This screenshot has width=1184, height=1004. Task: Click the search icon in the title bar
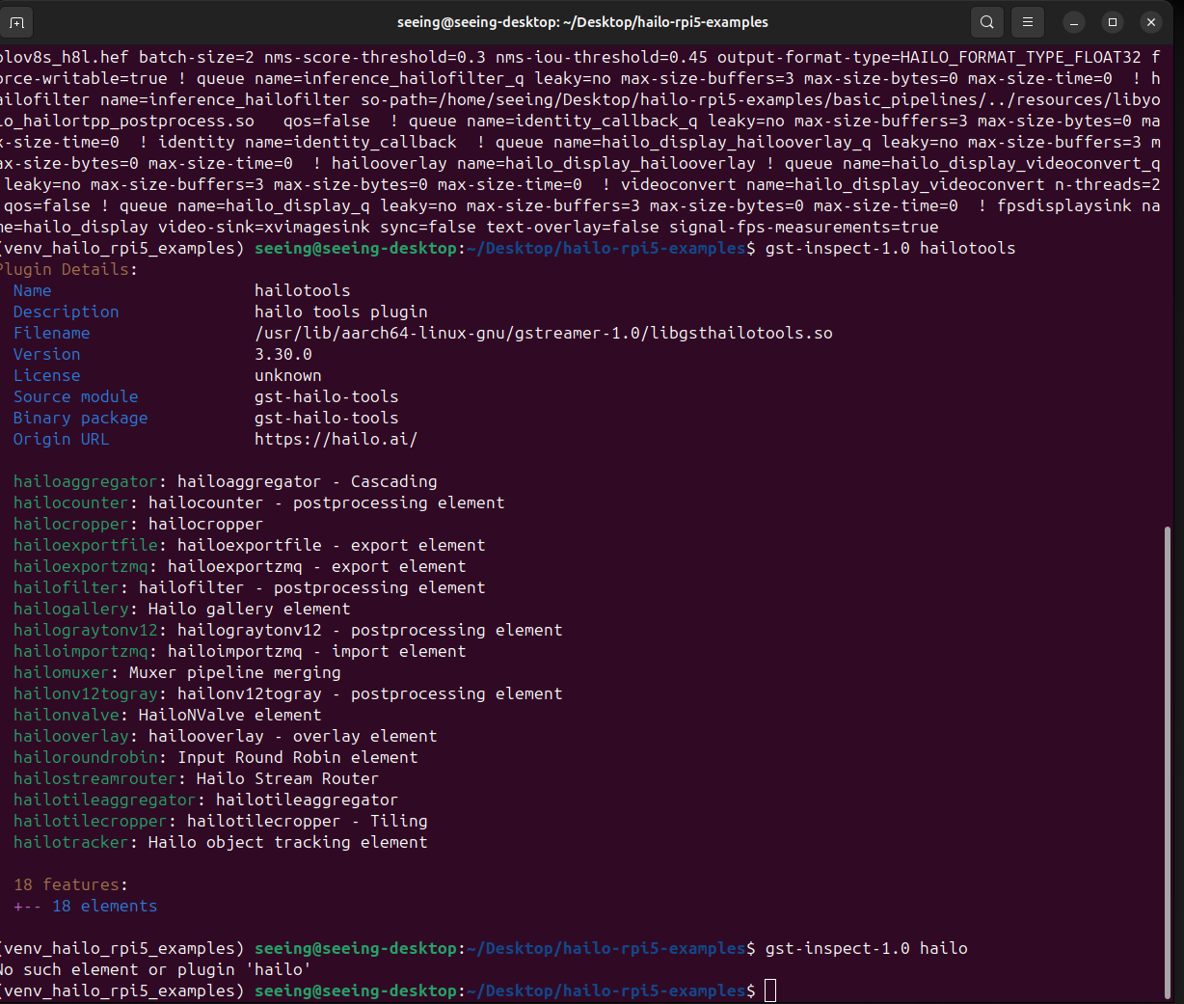[x=986, y=22]
